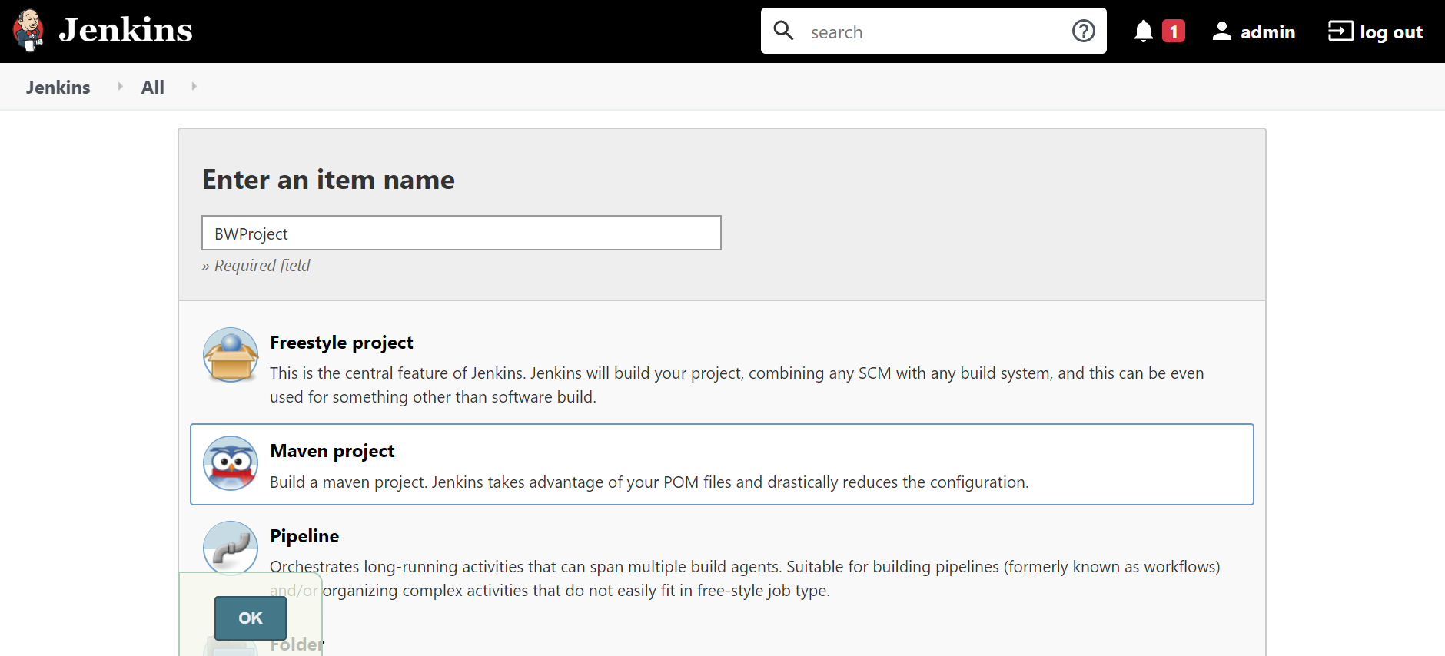Image resolution: width=1445 pixels, height=656 pixels.
Task: Click the admin user icon
Action: click(x=1221, y=31)
